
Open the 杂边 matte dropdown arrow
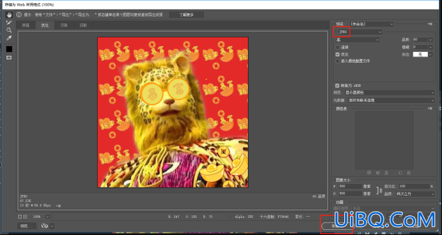tap(431, 54)
